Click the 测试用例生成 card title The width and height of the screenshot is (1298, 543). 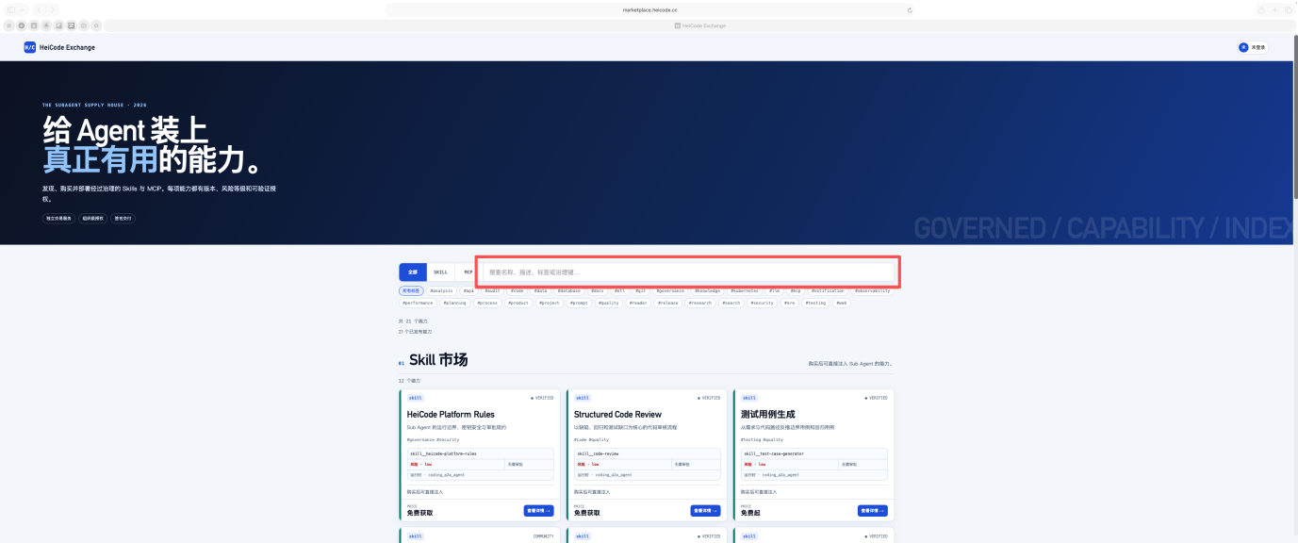click(x=768, y=414)
